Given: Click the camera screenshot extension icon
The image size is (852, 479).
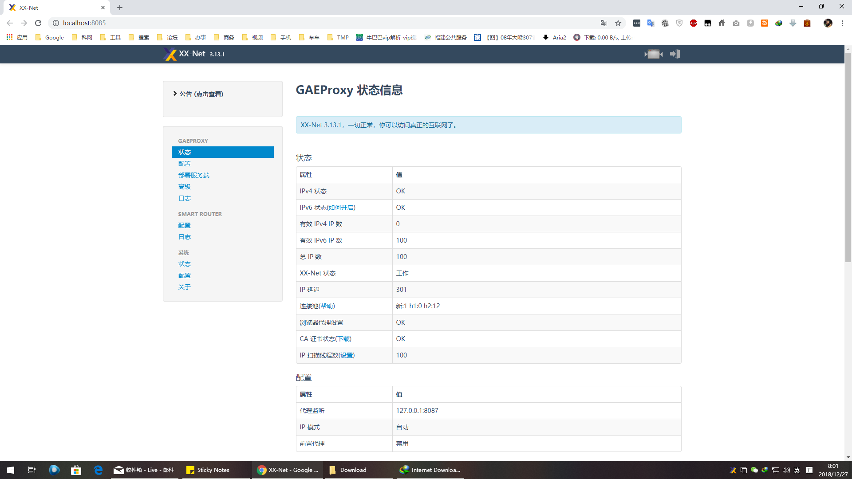Looking at the screenshot, I should [736, 23].
